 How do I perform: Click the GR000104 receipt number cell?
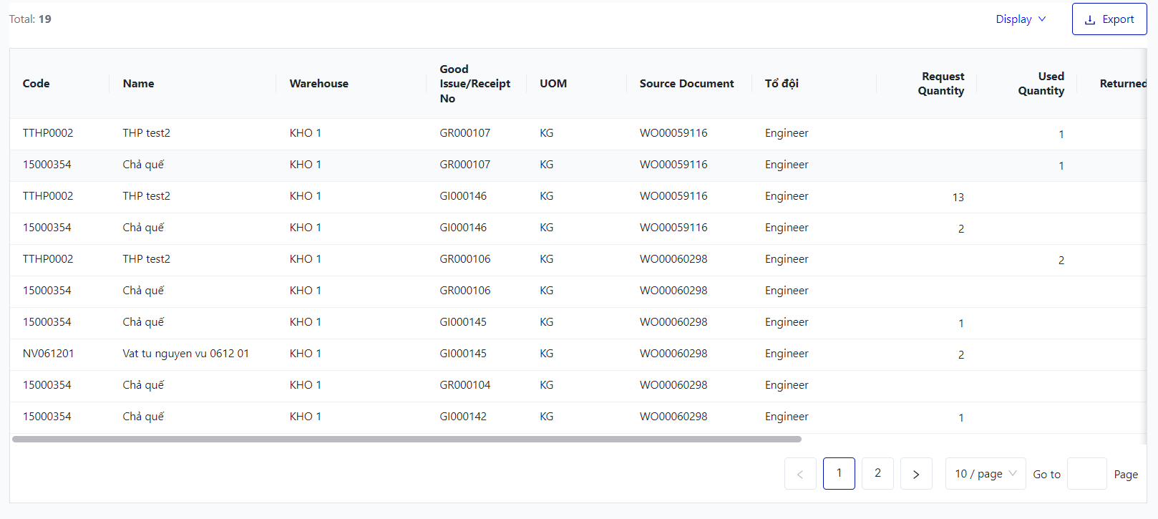465,385
